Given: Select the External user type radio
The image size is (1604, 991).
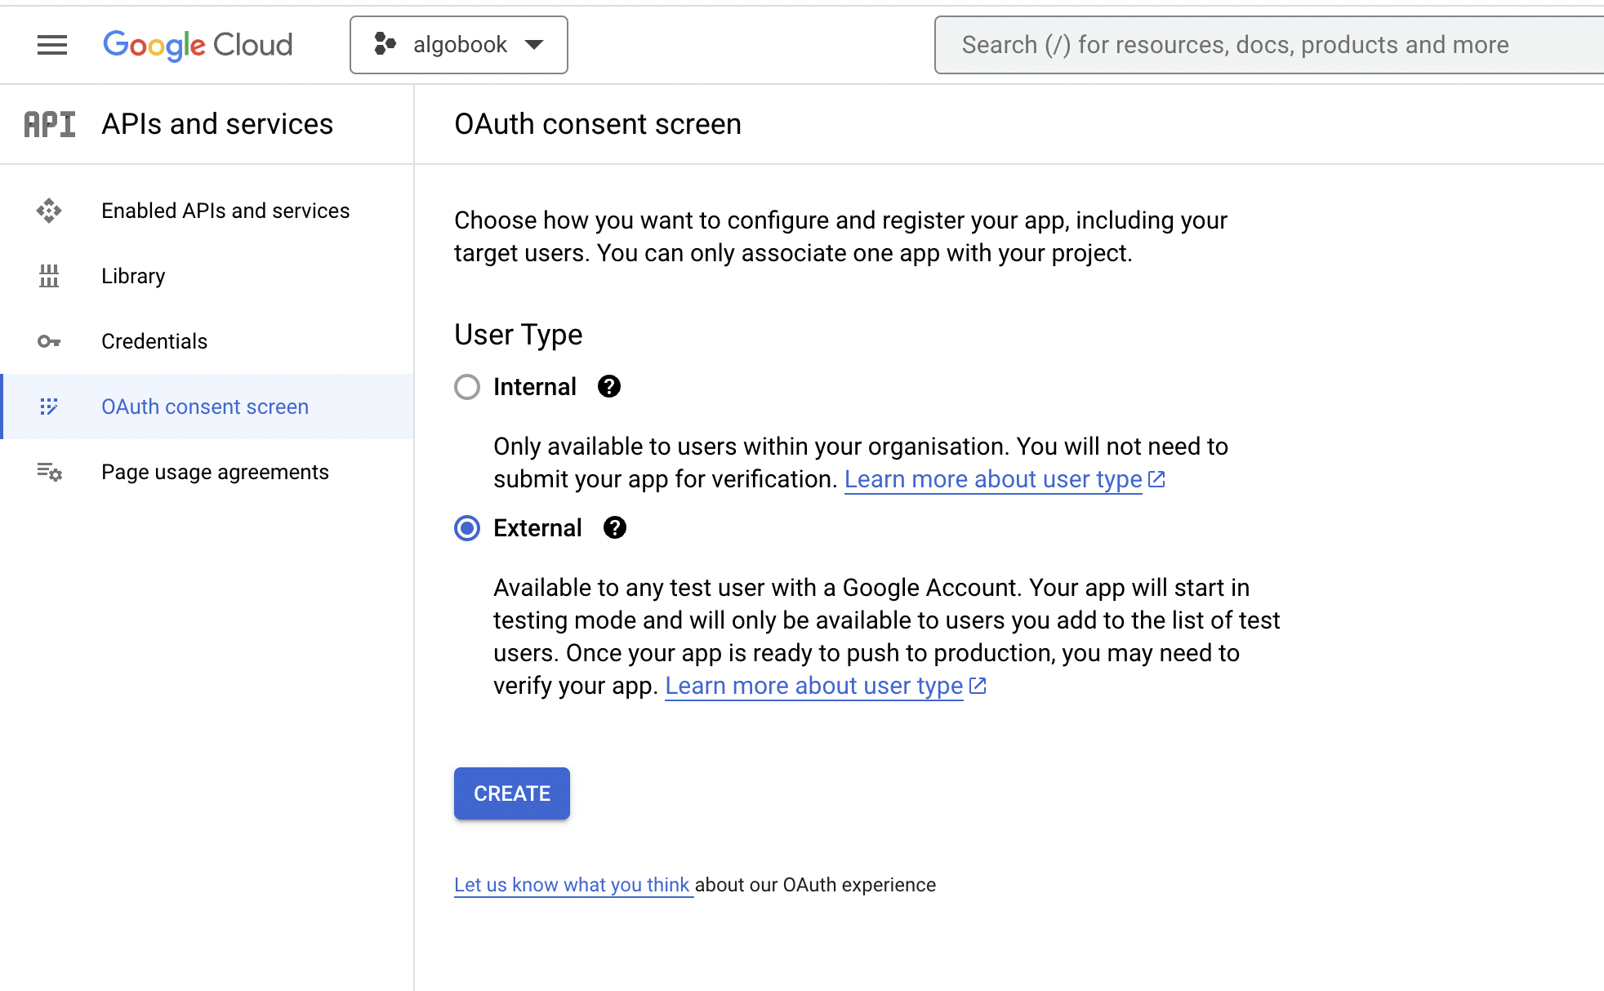Looking at the screenshot, I should tap(467, 528).
